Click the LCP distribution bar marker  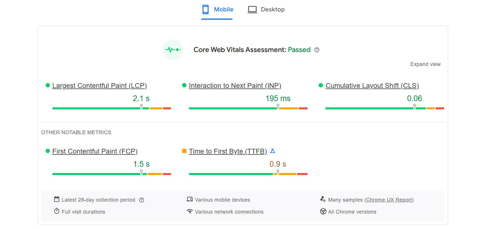[141, 107]
